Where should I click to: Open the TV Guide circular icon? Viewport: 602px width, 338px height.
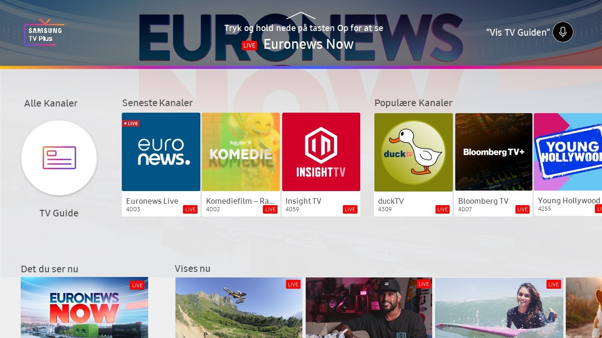[x=59, y=159]
